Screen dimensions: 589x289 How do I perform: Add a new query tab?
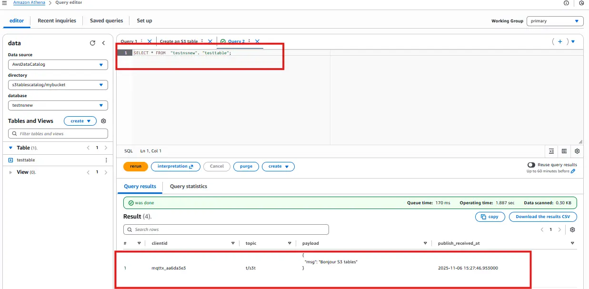(560, 41)
